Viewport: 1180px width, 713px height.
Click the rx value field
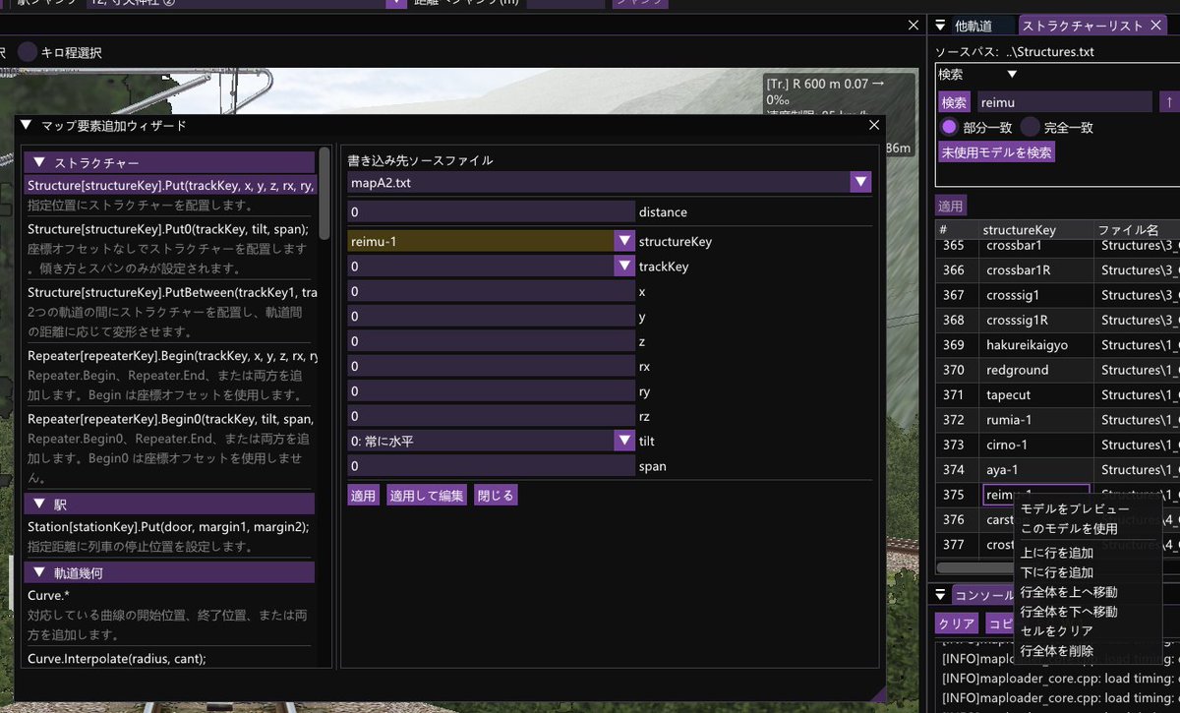tap(491, 366)
